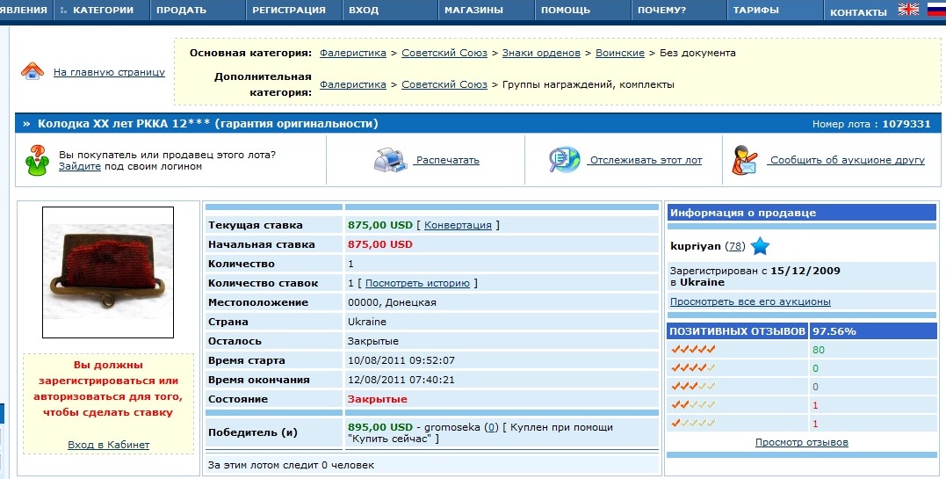Click Вход в Кабинет link
This screenshot has width=946, height=479.
coord(108,445)
